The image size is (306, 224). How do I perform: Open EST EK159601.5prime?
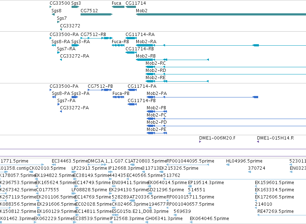[274, 183]
